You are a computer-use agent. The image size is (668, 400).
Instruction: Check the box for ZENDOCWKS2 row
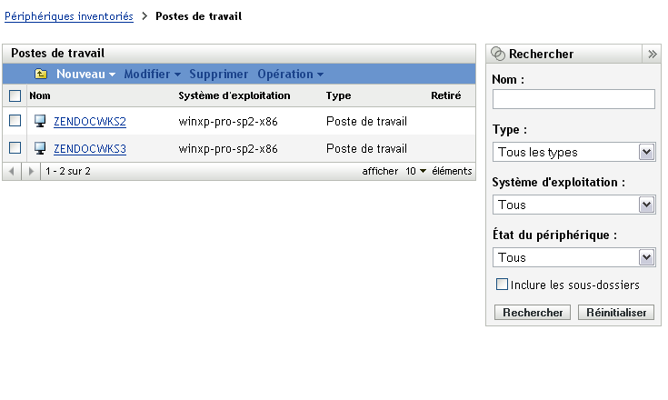point(15,121)
